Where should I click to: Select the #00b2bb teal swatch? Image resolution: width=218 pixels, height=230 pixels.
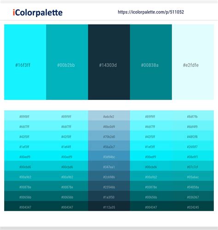click(x=67, y=62)
